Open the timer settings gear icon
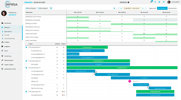This screenshot has height=100, width=181. click(x=128, y=2)
